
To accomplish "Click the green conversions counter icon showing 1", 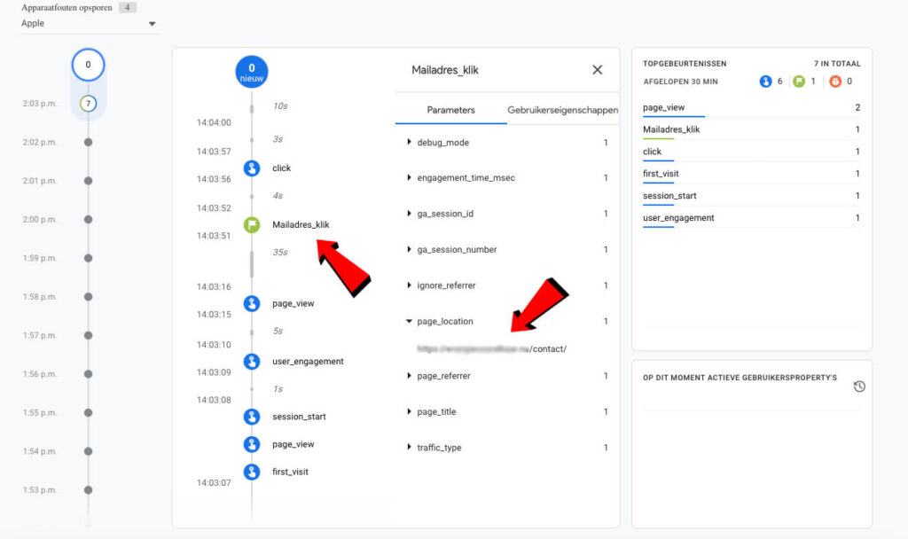I will [800, 81].
